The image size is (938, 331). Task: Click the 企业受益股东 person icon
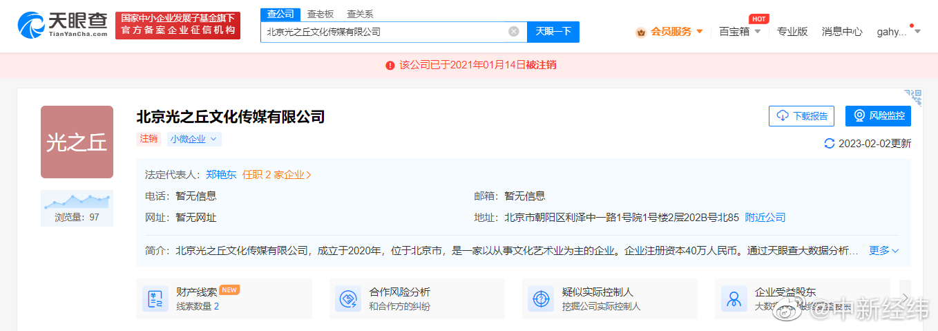tap(734, 299)
